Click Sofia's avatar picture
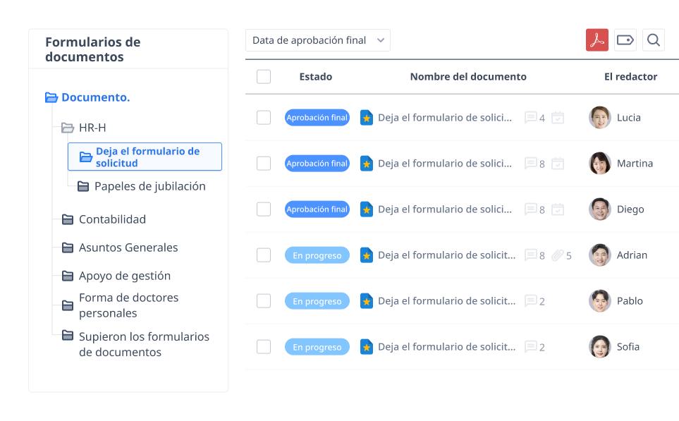 coord(599,347)
